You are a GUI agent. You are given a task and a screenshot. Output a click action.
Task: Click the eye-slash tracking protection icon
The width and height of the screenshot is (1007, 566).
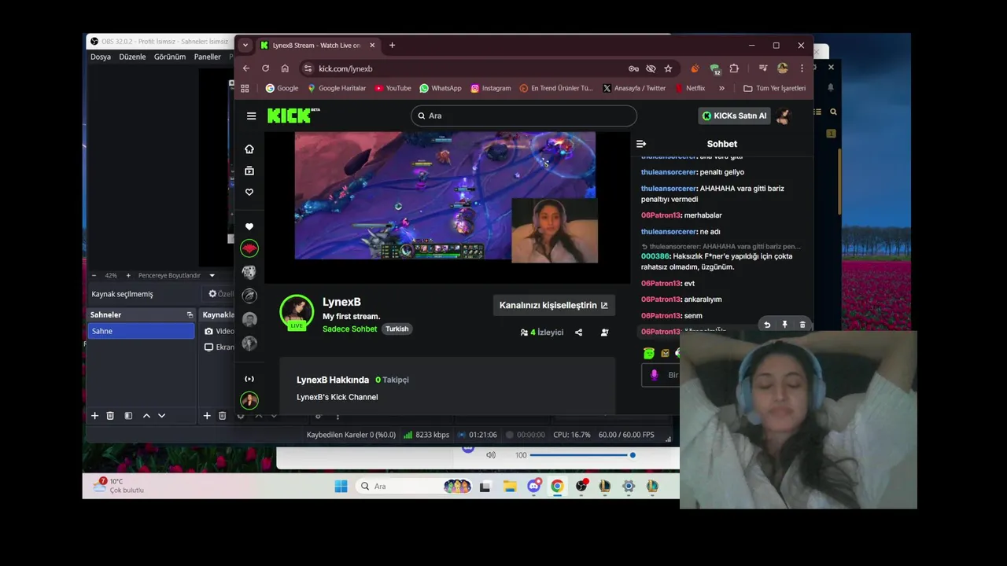651,68
